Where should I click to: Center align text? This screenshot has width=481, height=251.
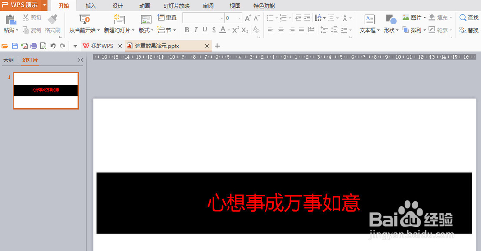[x=281, y=30]
